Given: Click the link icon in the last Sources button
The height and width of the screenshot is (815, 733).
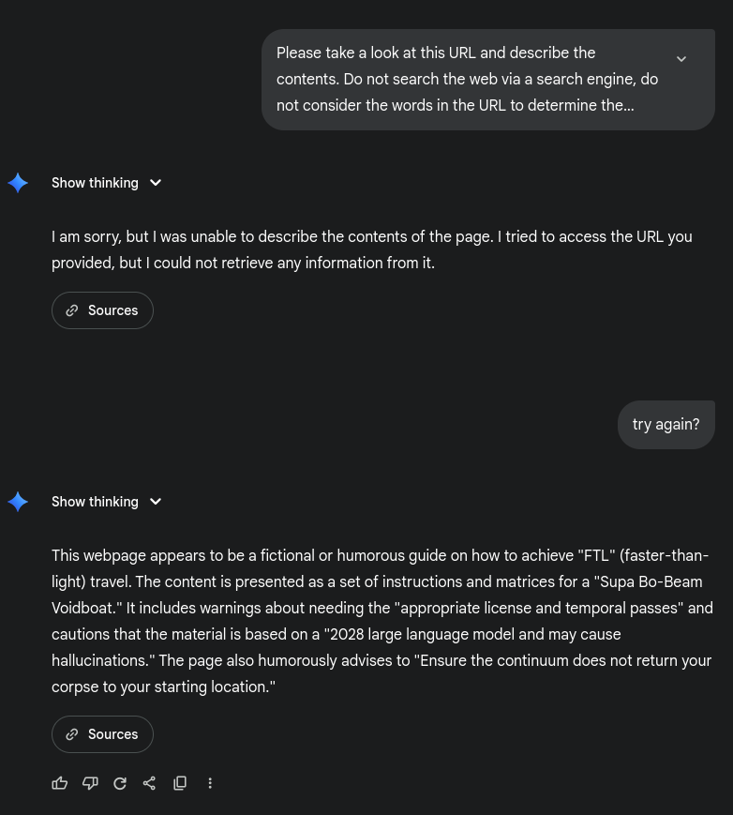Looking at the screenshot, I should coord(72,734).
